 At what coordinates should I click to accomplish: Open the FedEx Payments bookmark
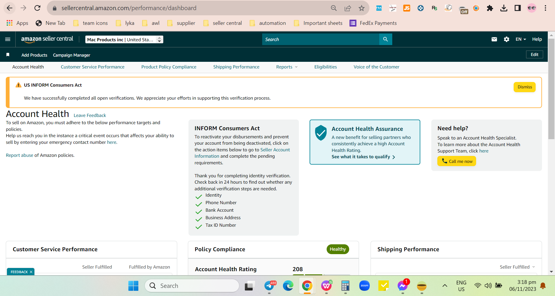(373, 23)
